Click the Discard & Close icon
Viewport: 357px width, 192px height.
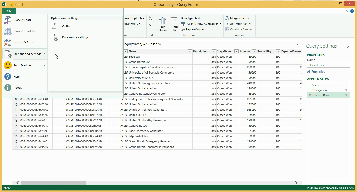coord(8,42)
